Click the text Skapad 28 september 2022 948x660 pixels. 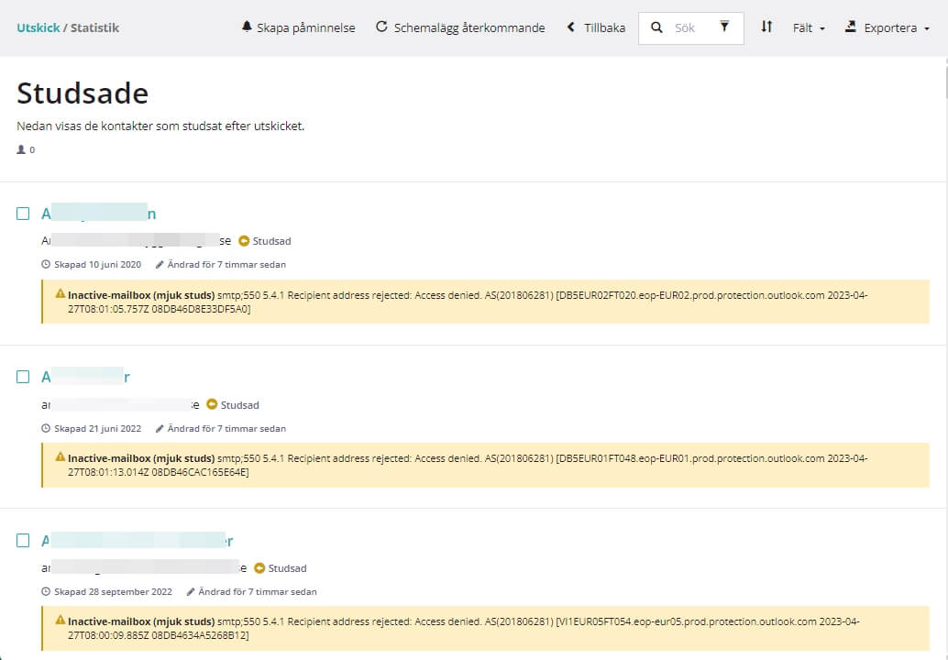point(113,591)
